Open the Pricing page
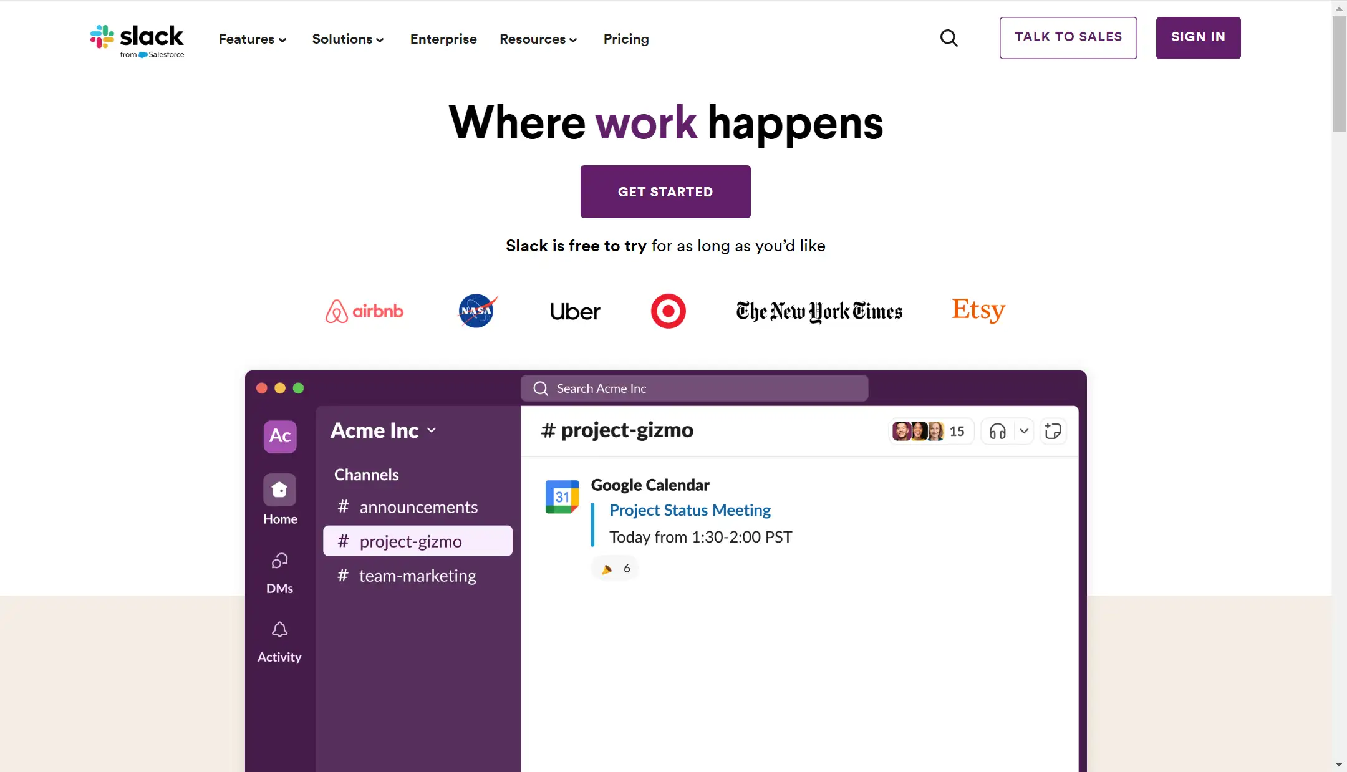 coord(626,39)
